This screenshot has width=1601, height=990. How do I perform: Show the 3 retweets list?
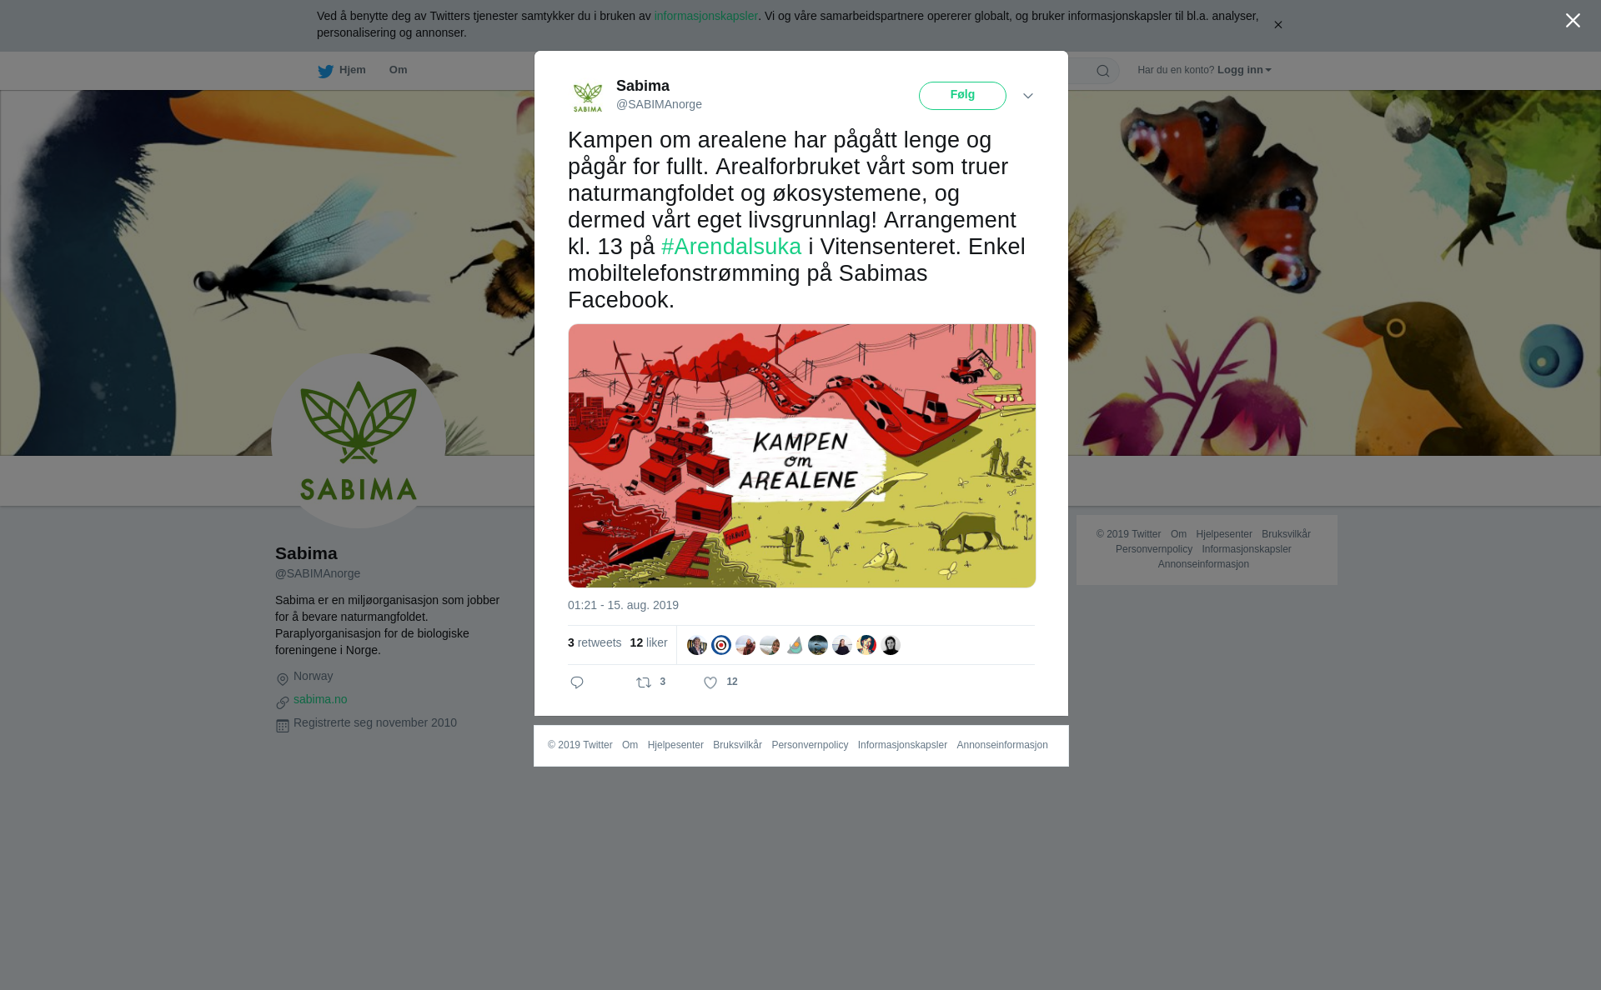click(595, 642)
